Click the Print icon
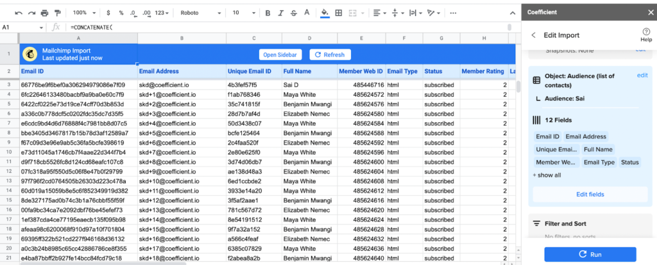657x265 pixels. point(44,13)
